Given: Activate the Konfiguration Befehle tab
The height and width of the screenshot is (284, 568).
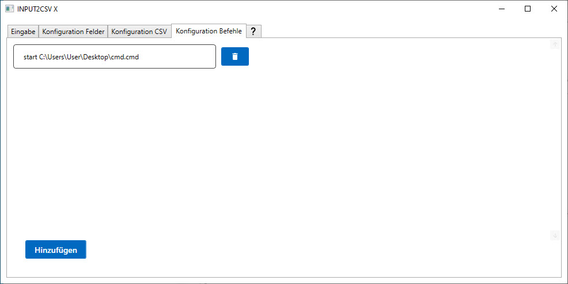Looking at the screenshot, I should tap(209, 31).
